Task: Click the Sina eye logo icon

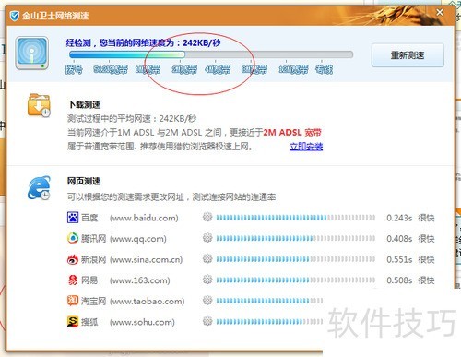Action: click(x=73, y=259)
